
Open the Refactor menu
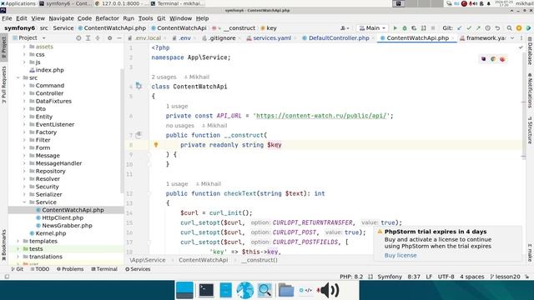[x=107, y=18]
